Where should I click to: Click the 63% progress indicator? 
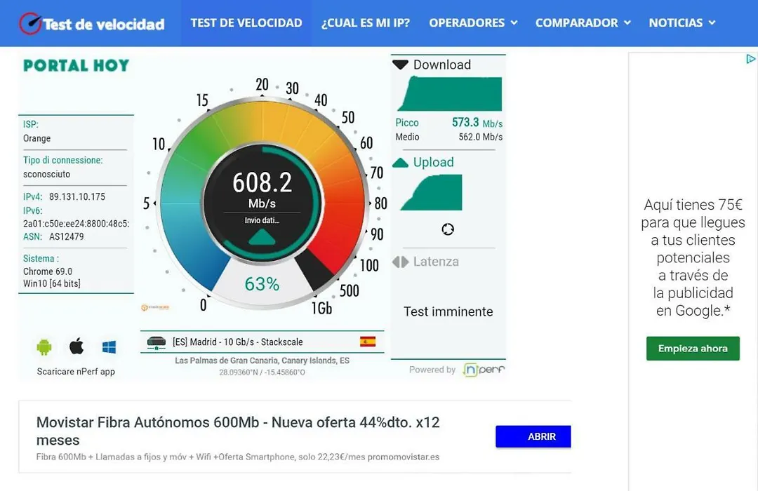[262, 284]
